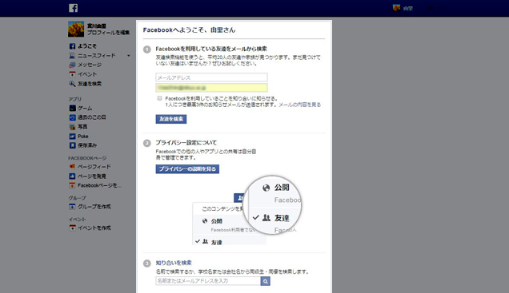This screenshot has width=509, height=293.
Task: Click the プライバシーの説明を見る button
Action: 187,169
